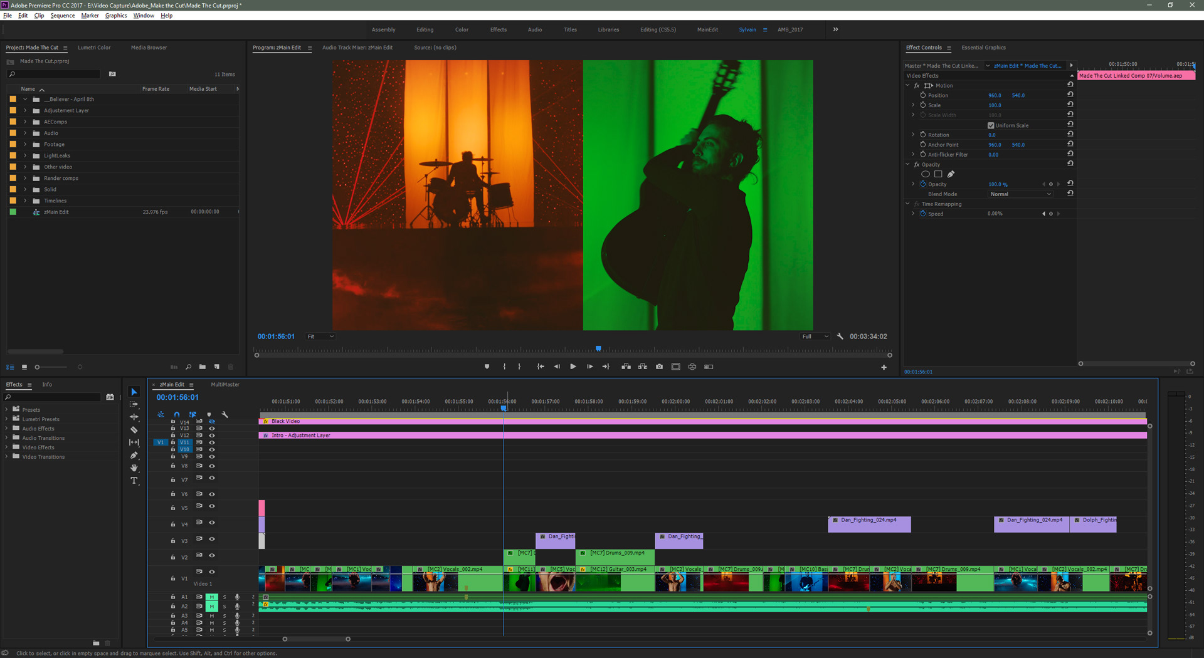Click the Lift button
Viewport: 1204px width, 658px height.
pos(626,367)
